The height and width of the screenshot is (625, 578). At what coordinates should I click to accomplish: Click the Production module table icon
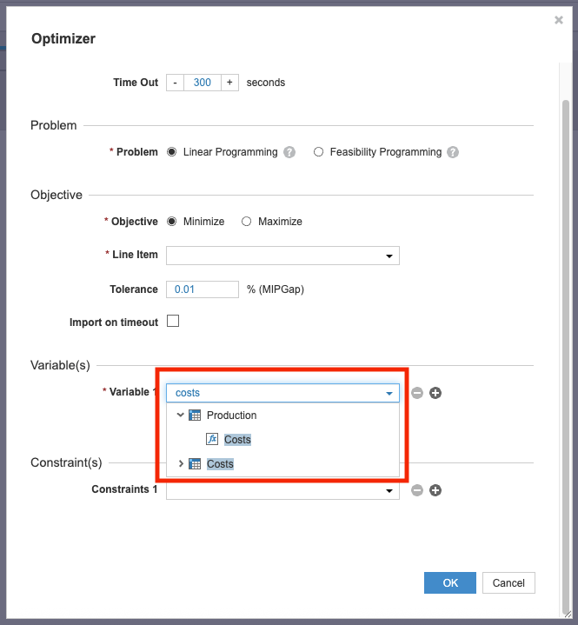(x=195, y=416)
